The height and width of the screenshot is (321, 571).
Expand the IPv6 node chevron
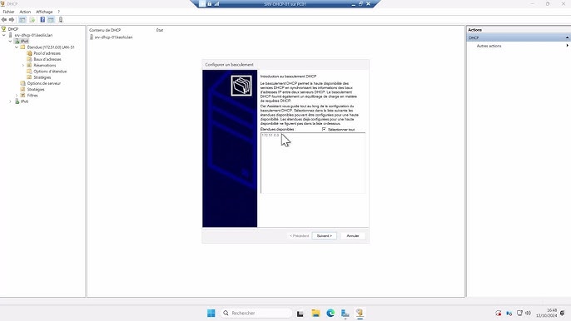(x=10, y=101)
